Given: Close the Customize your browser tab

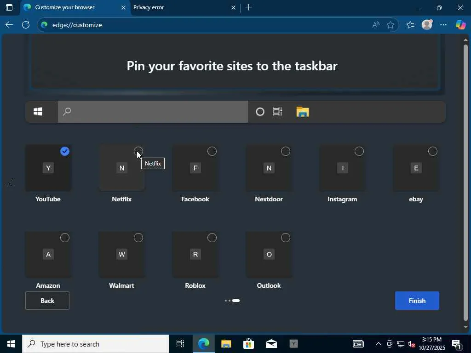Looking at the screenshot, I should (x=123, y=7).
